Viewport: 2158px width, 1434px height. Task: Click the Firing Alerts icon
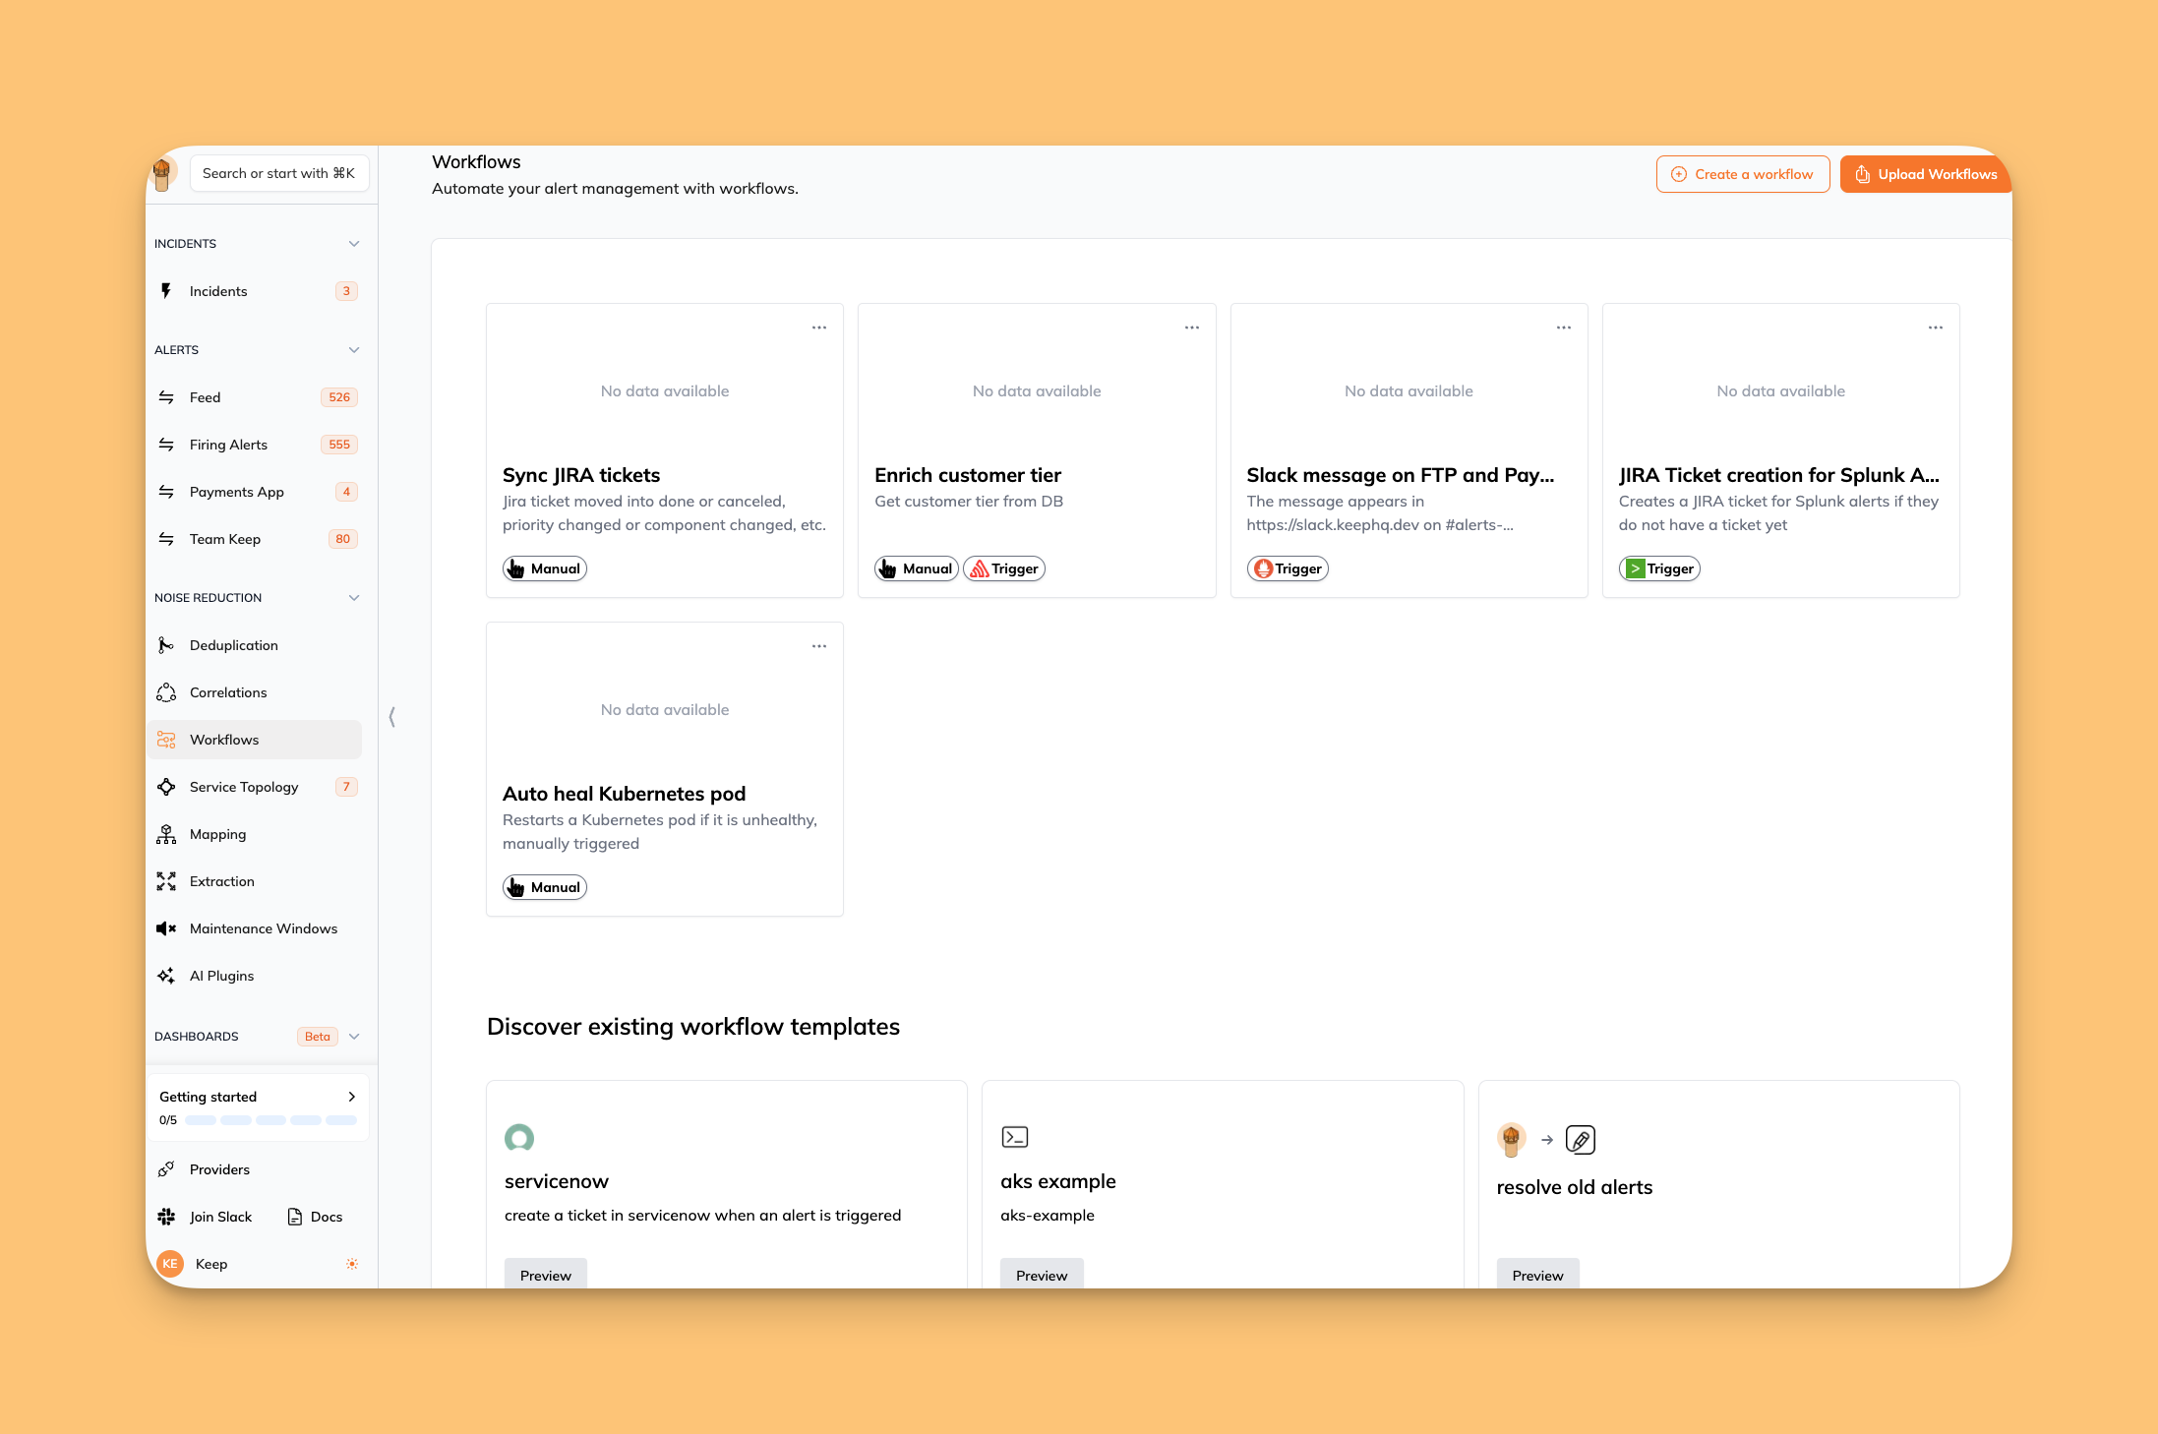[x=166, y=445]
